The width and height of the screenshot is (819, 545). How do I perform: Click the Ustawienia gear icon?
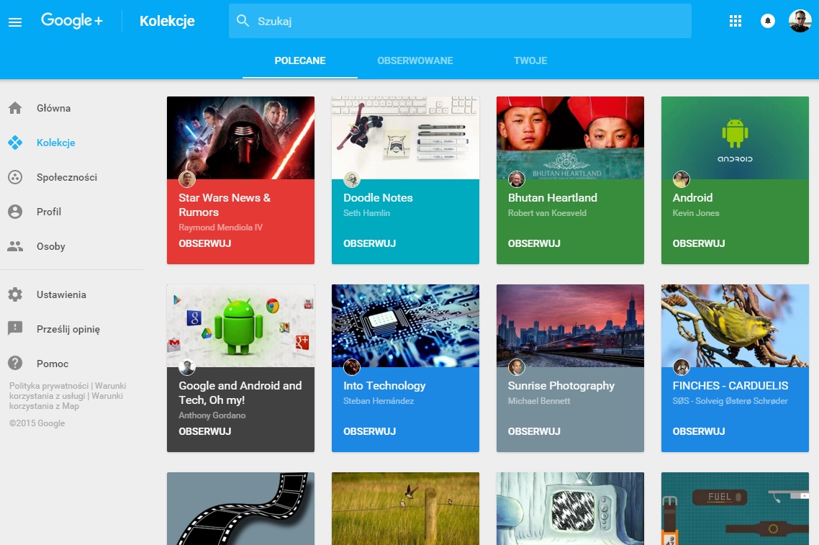[x=15, y=294]
